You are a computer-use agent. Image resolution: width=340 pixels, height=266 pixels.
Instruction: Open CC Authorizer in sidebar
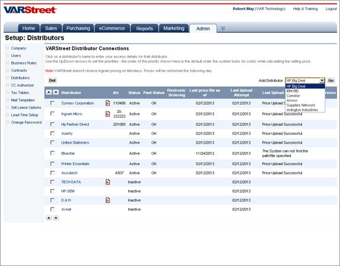(x=22, y=85)
